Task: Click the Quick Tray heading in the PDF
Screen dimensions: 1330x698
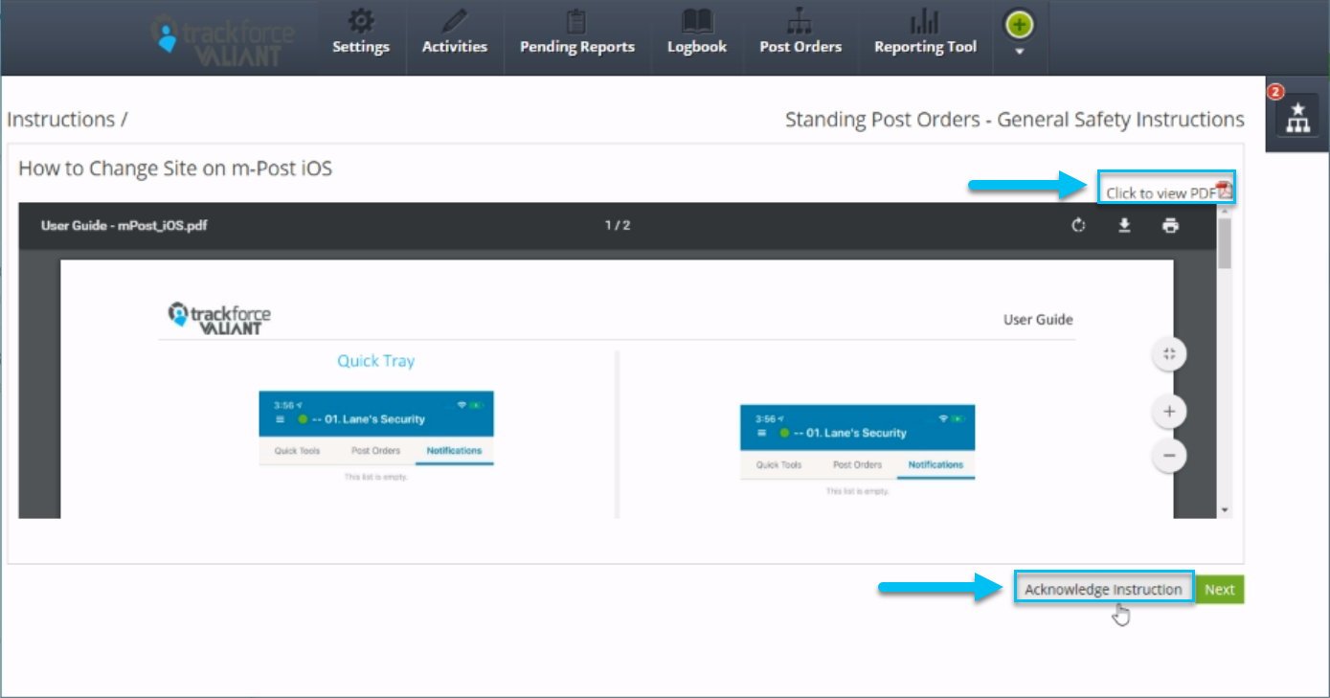Action: (376, 361)
